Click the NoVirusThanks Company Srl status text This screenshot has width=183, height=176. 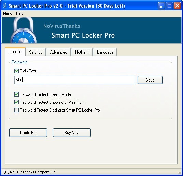point(30,172)
